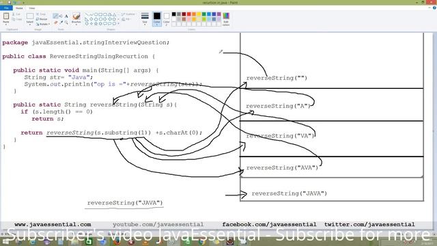Choose the Five-point star shape
This screenshot has width=437, height=246.
(96, 23)
